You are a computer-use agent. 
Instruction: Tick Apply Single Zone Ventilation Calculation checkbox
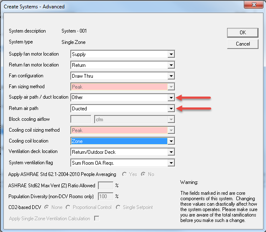[97, 218]
